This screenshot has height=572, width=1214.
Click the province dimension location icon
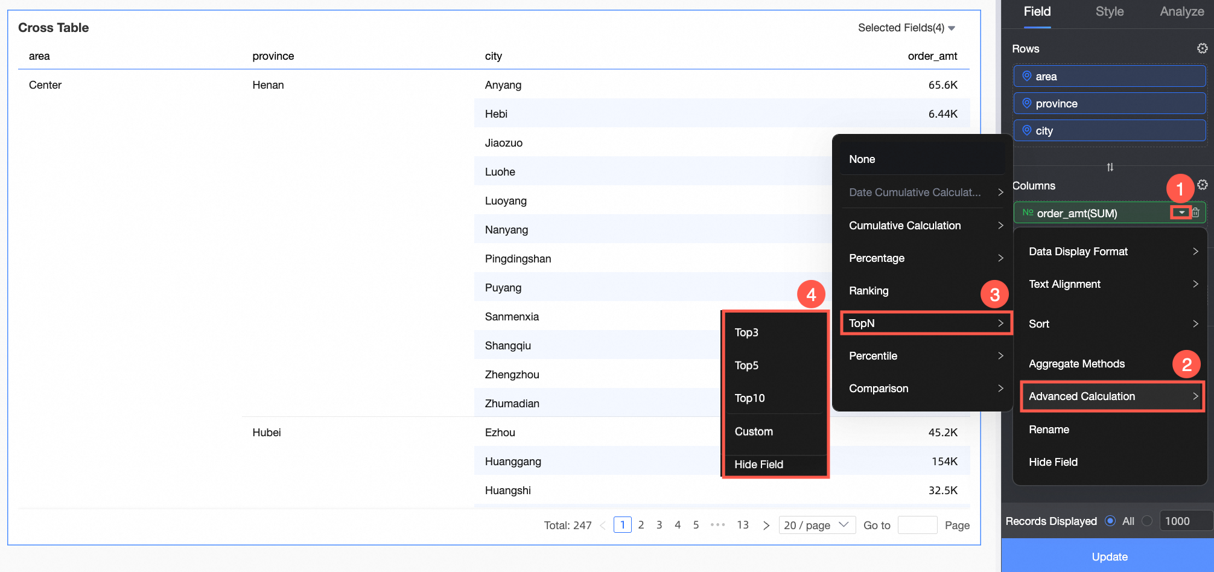tap(1026, 103)
